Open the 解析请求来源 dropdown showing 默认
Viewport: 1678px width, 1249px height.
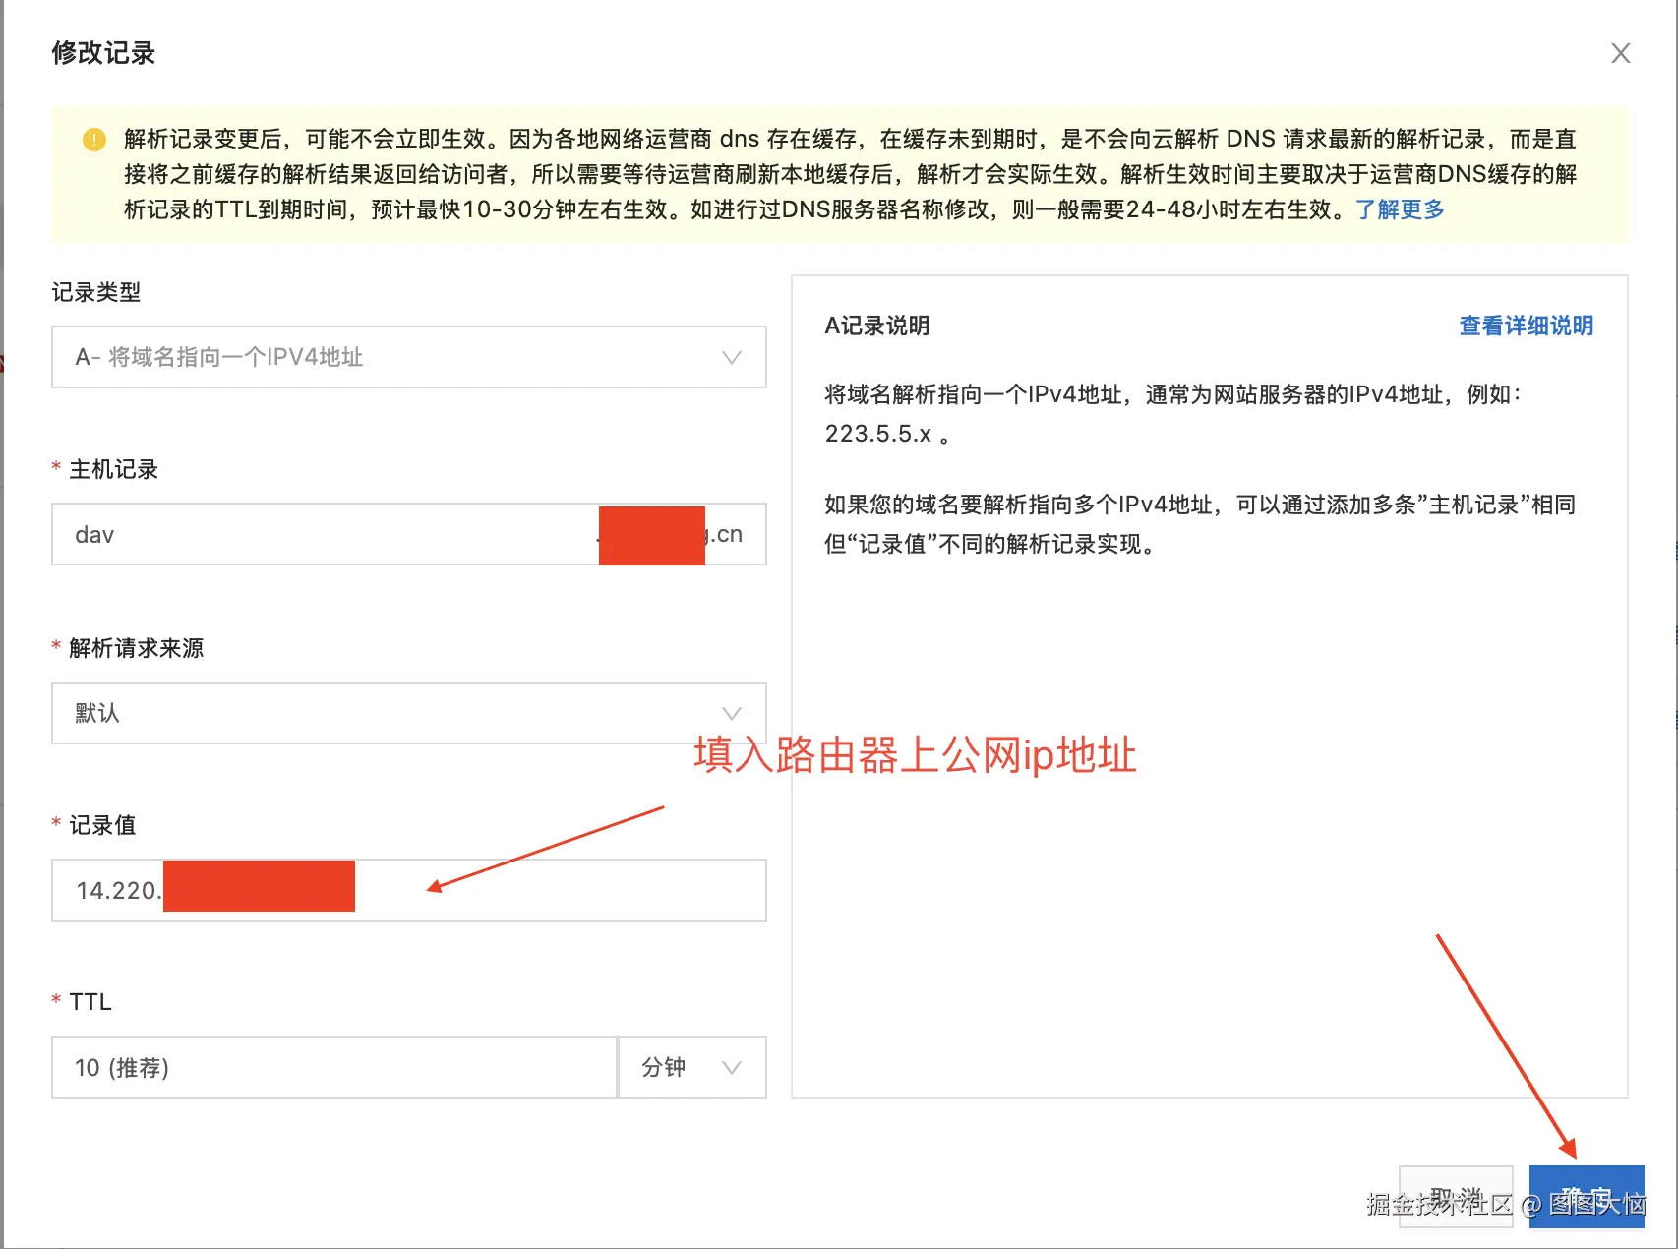[x=407, y=712]
